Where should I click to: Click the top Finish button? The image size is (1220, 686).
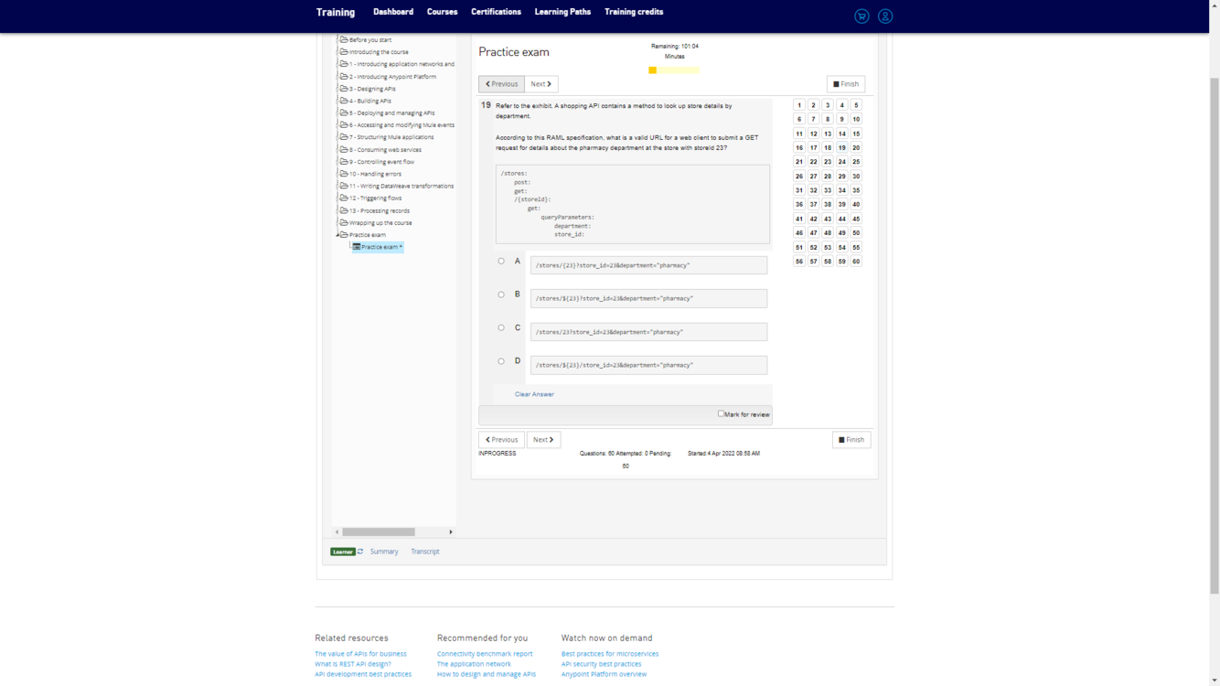point(846,84)
